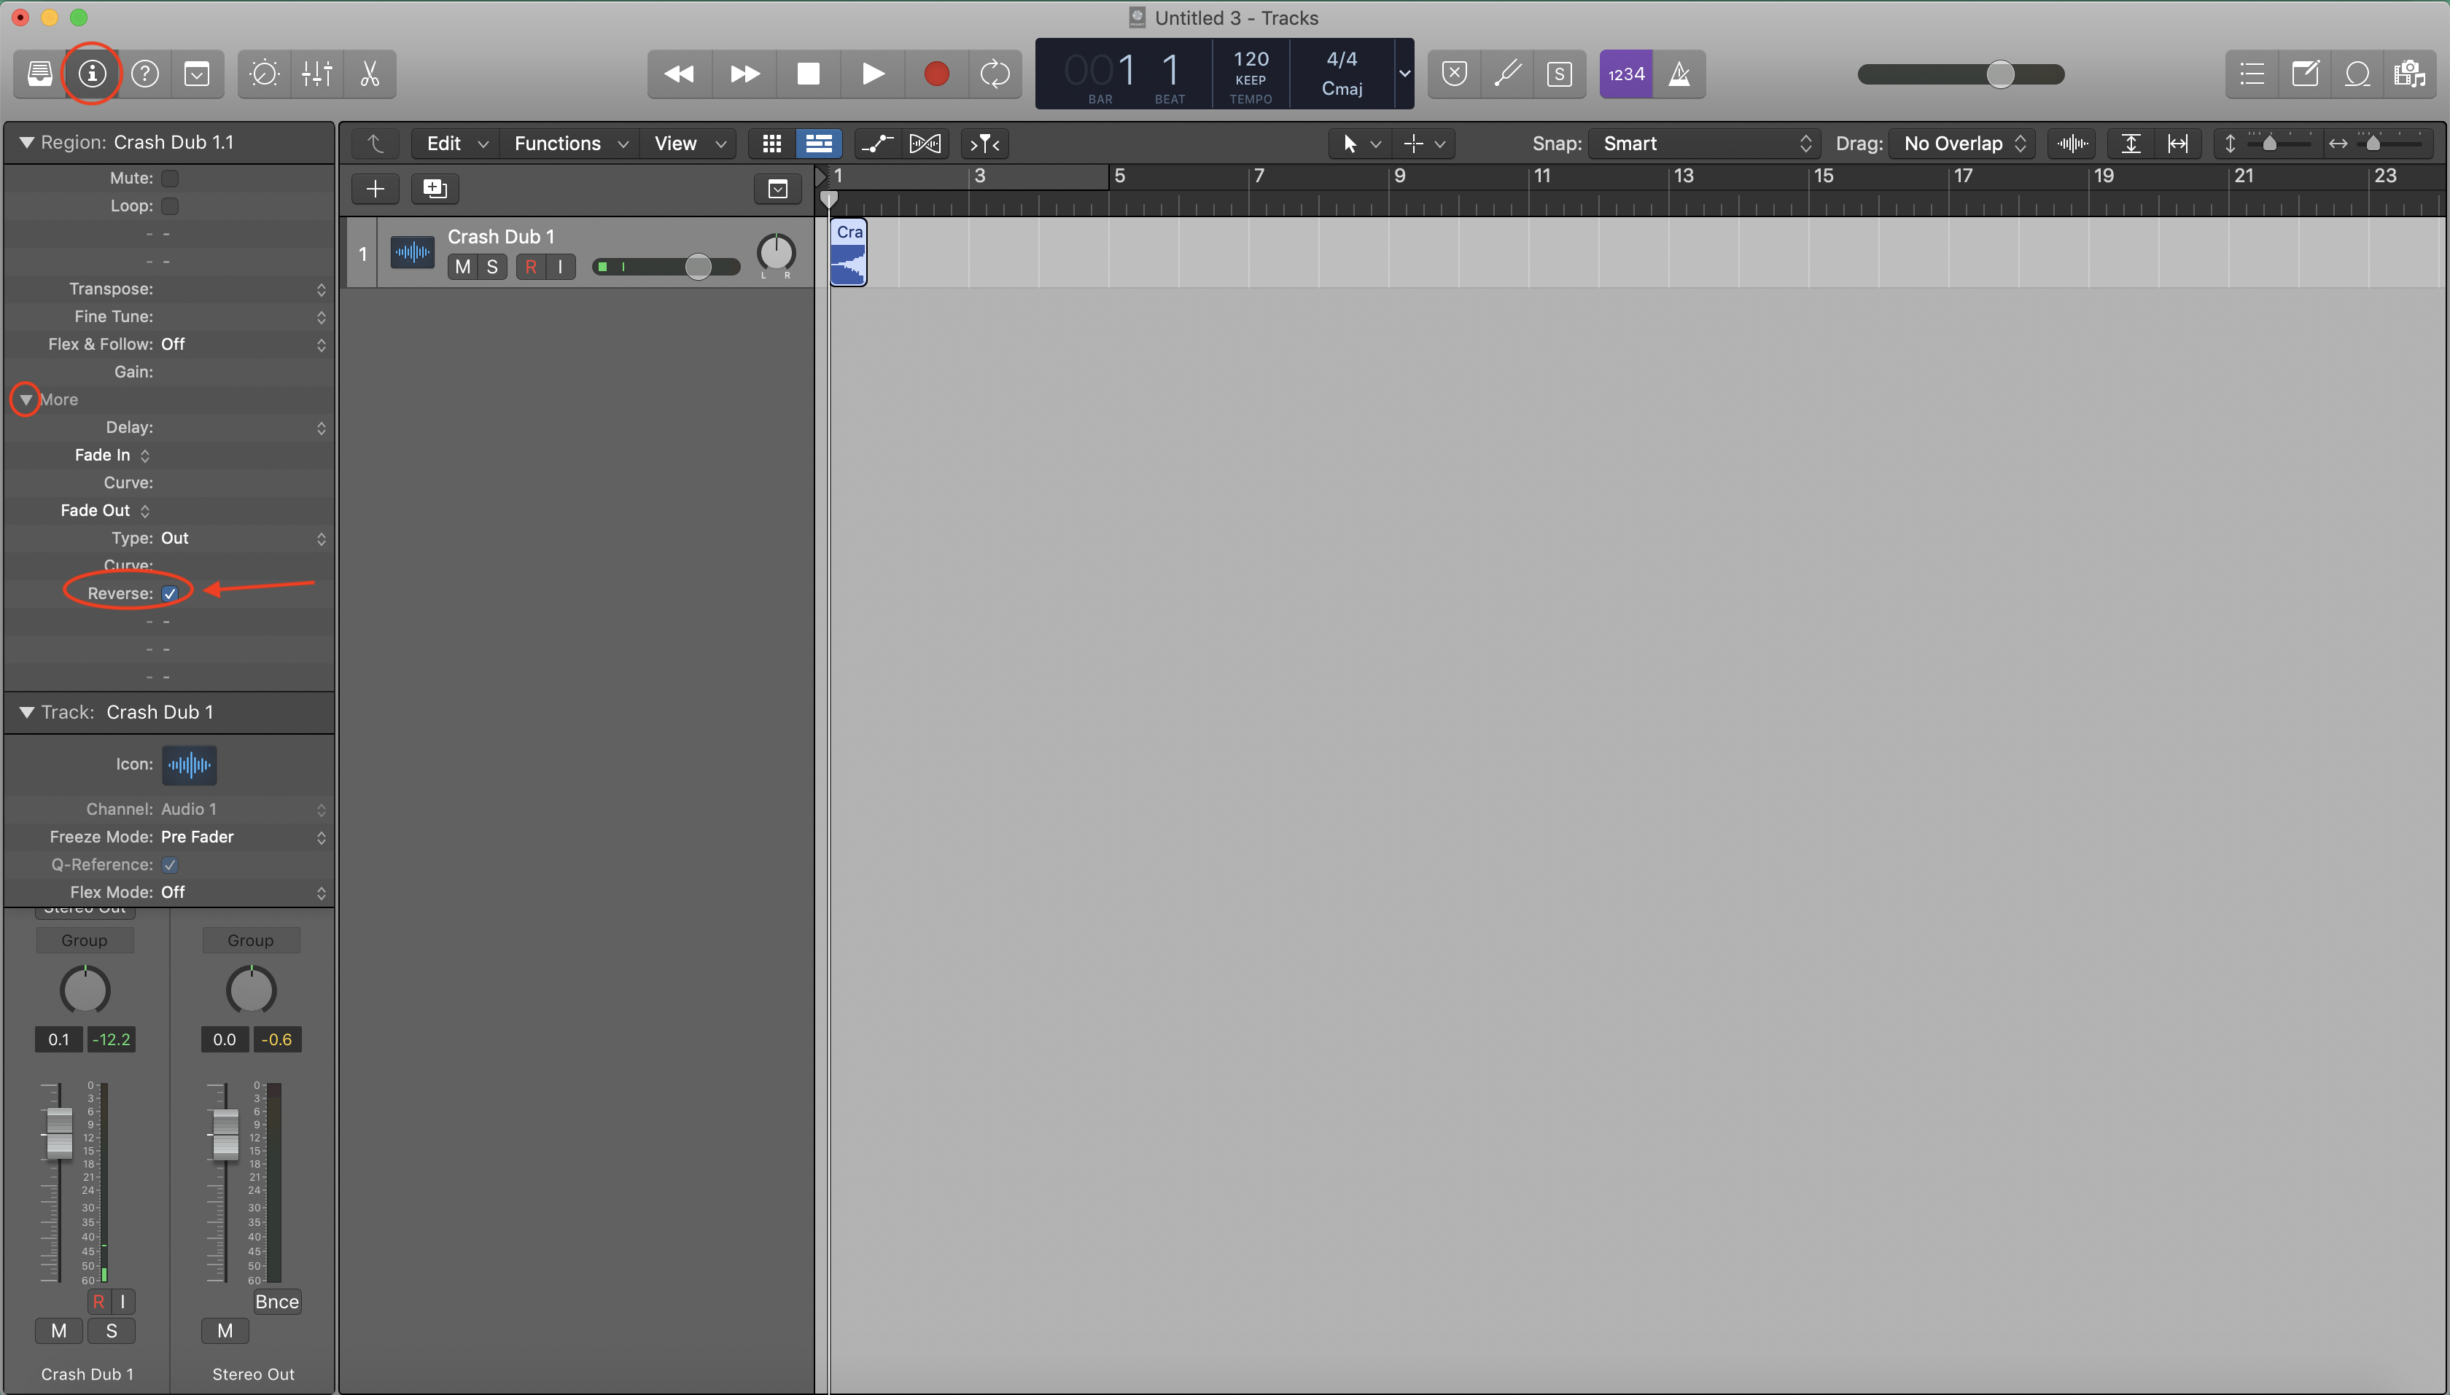Click the Bnce bounce button
2450x1395 pixels.
(276, 1301)
